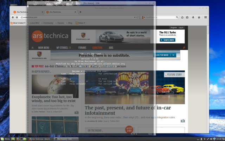This screenshot has height=141, width=225.
Task: Click the comment bubble icon under Exoplanets article
Action: [77, 112]
